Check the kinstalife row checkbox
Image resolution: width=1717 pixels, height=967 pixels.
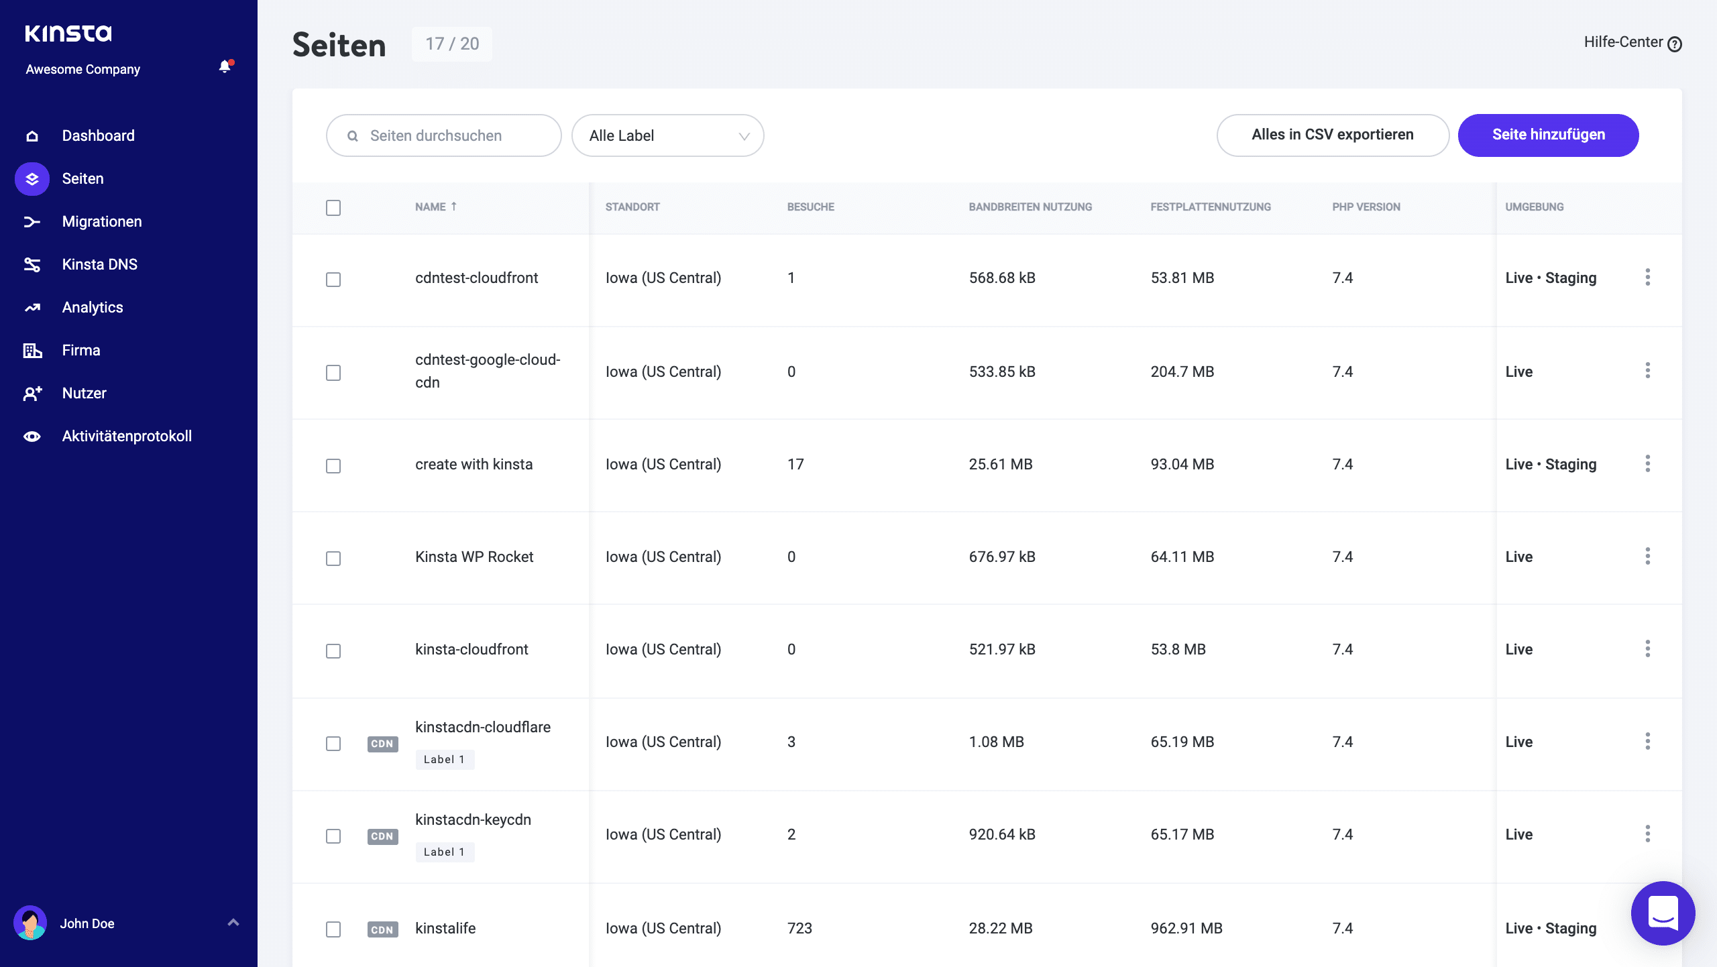tap(334, 930)
